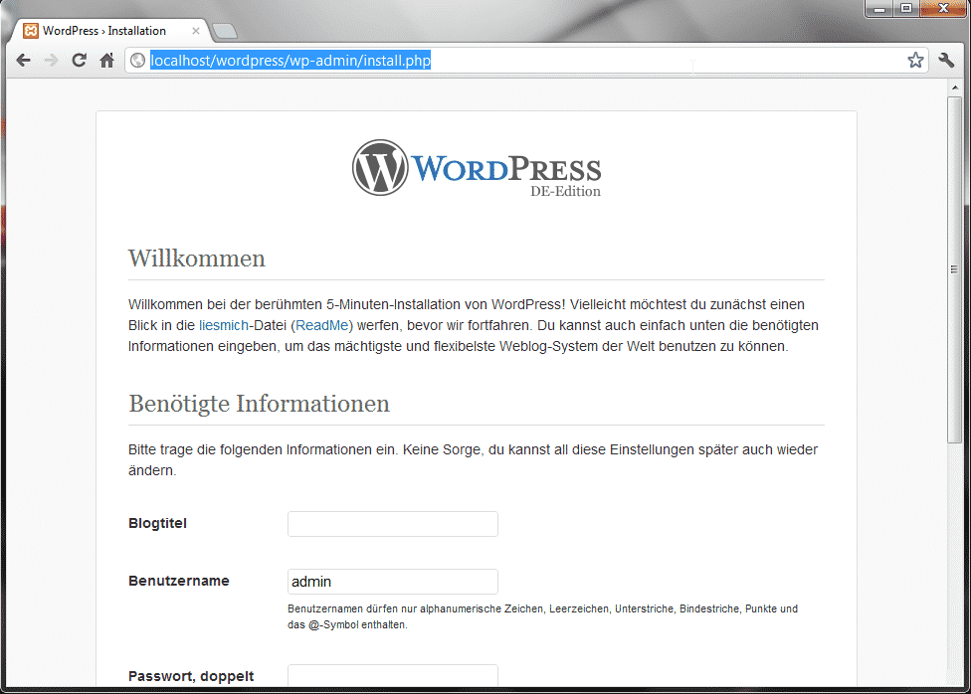Image resolution: width=971 pixels, height=694 pixels.
Task: Click the WordPress DE-Edition logo
Action: coord(477,168)
